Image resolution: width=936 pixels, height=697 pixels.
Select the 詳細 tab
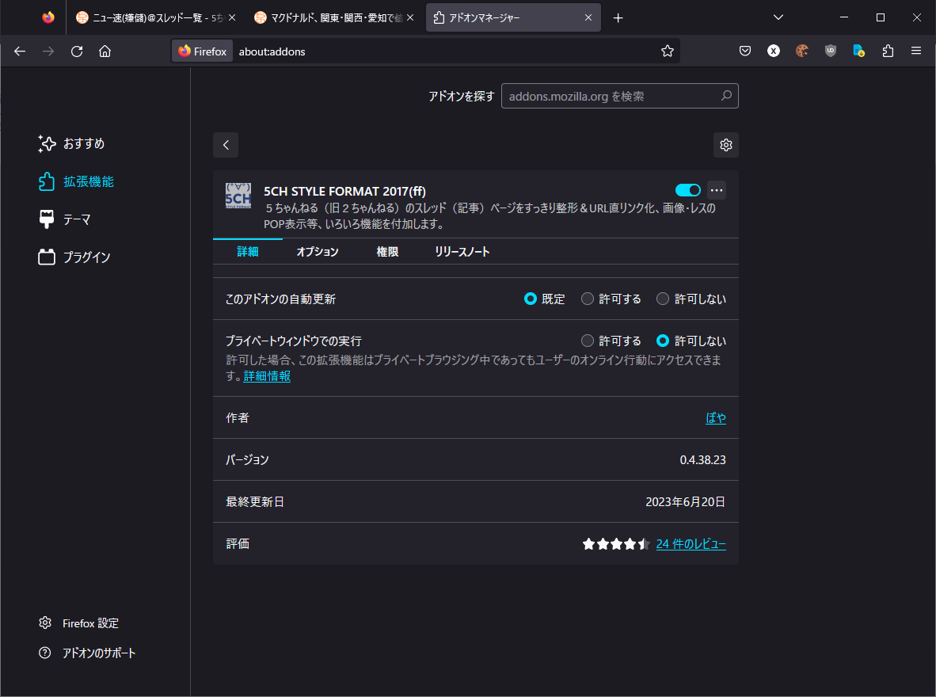pyautogui.click(x=248, y=251)
